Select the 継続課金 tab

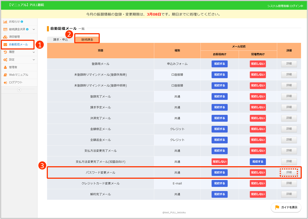pos(87,39)
